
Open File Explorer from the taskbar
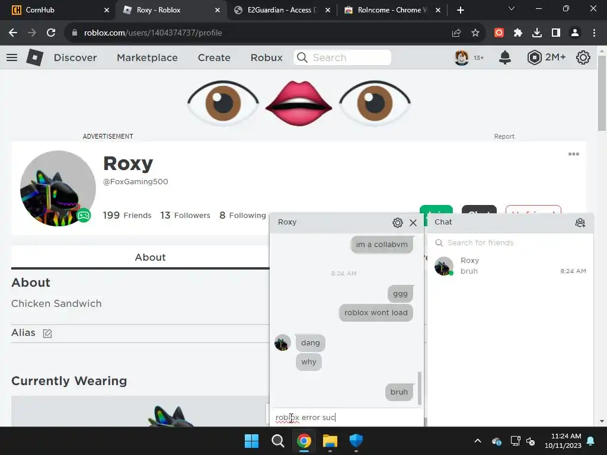pyautogui.click(x=330, y=441)
